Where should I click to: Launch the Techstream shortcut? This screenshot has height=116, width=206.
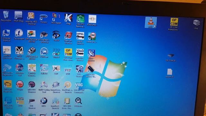19,33
